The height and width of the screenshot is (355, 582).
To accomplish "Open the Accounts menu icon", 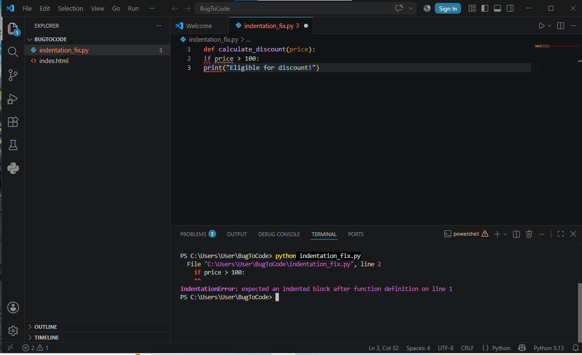I will click(x=13, y=307).
